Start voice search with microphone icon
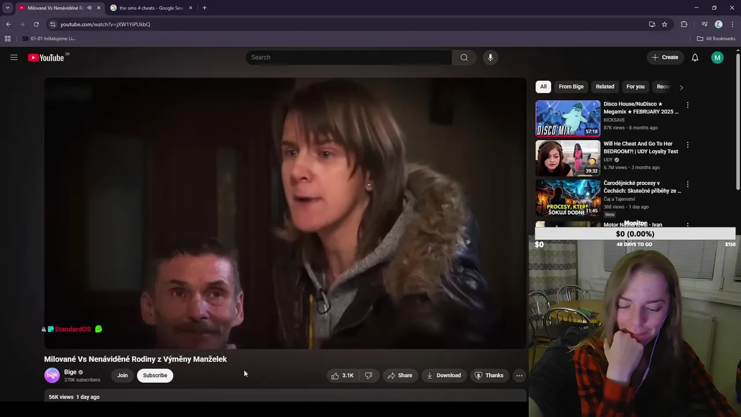 490,57
